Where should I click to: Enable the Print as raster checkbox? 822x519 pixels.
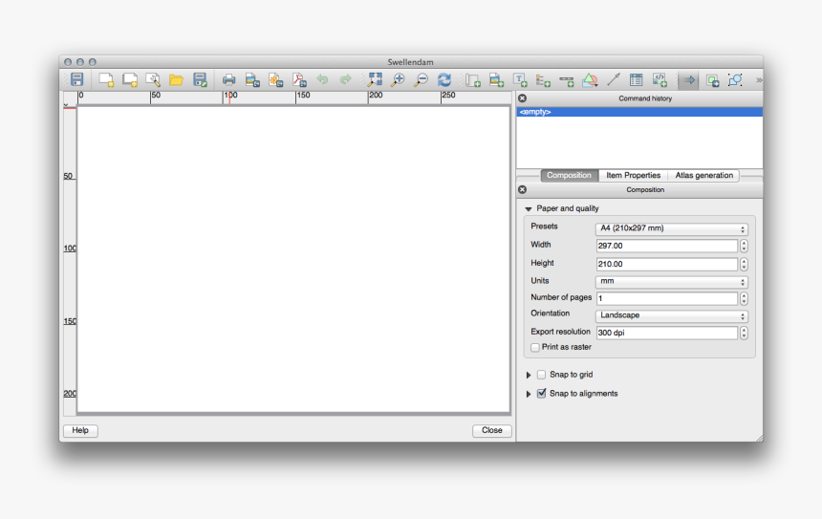535,348
